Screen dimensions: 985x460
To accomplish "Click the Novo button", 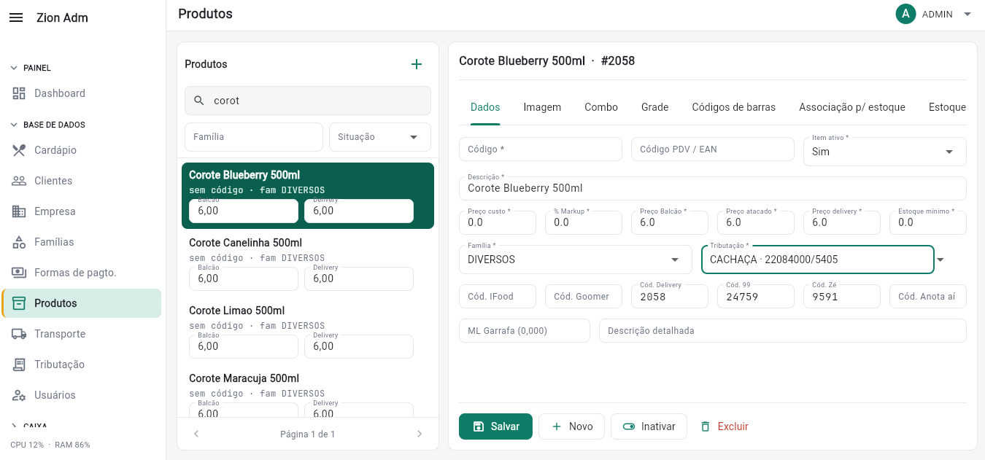I will [571, 426].
